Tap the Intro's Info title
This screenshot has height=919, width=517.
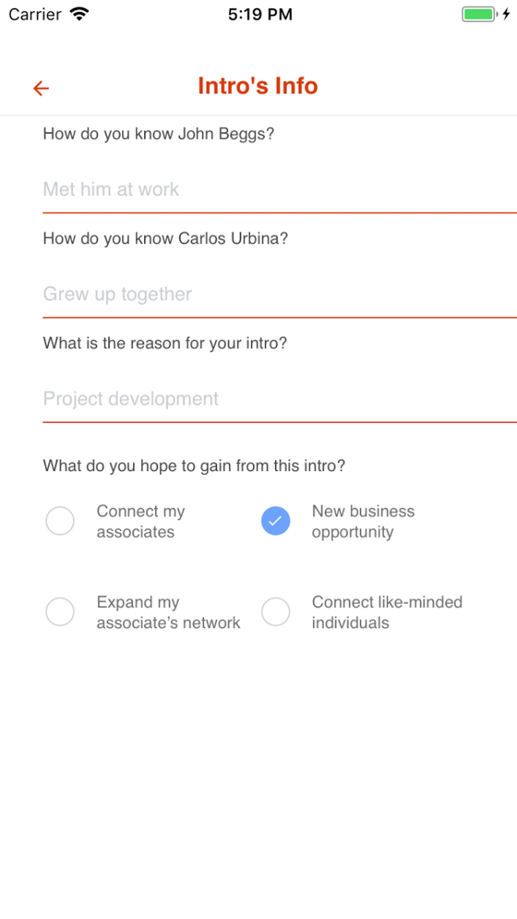coord(258,86)
